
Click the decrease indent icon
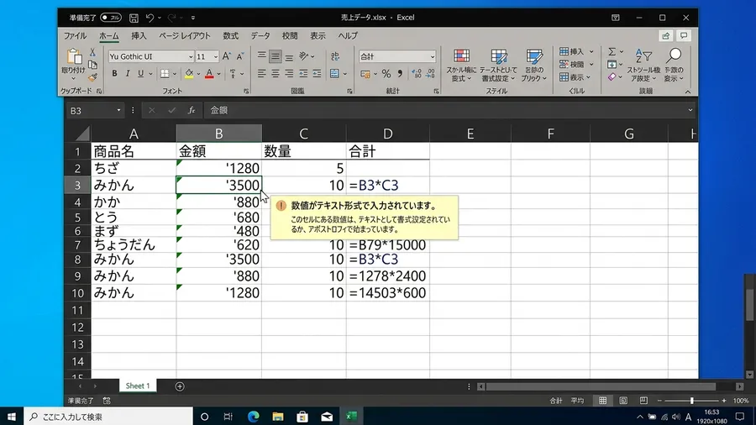pos(303,74)
